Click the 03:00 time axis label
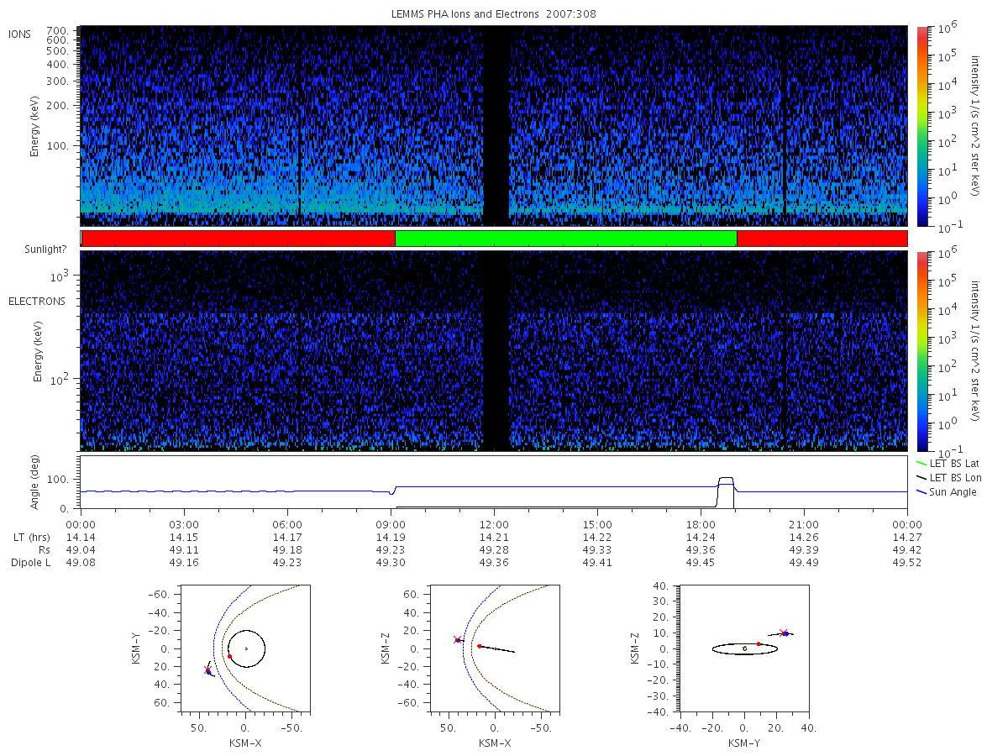Image resolution: width=1008 pixels, height=756 pixels. point(184,522)
